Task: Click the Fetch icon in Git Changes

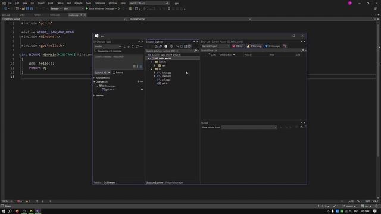Action: click(x=124, y=46)
